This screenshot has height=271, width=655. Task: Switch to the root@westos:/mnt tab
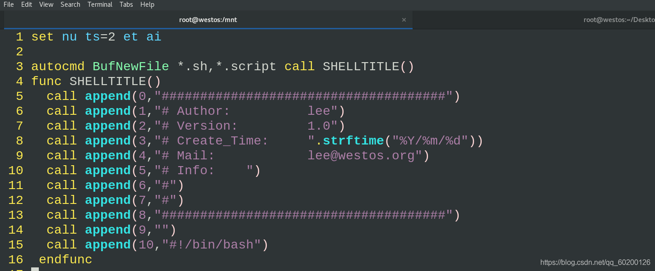(x=208, y=20)
